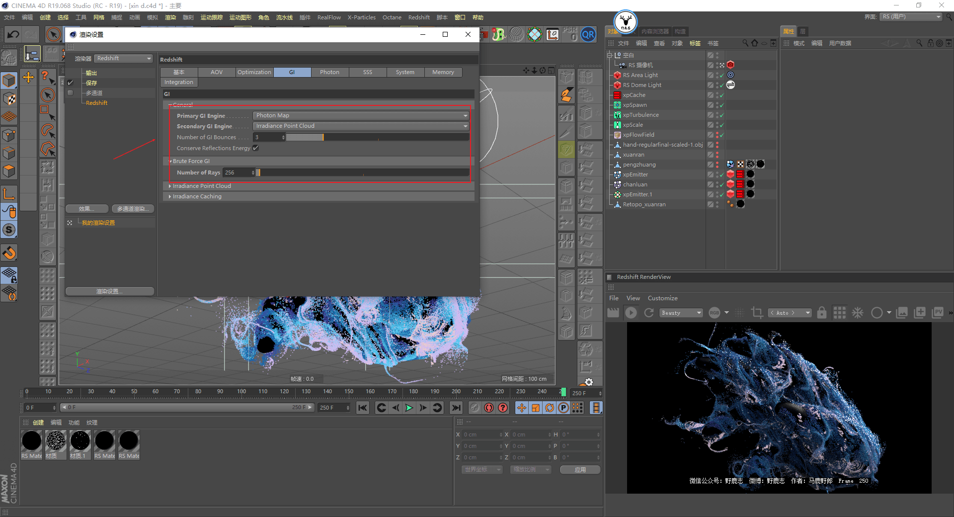954x517 pixels.
Task: Open the Redshift menu in menu bar
Action: (419, 17)
